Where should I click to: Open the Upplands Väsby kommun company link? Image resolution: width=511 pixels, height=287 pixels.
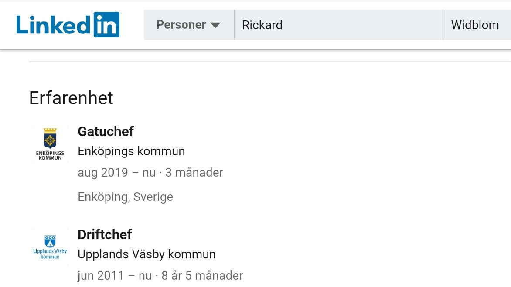146,254
